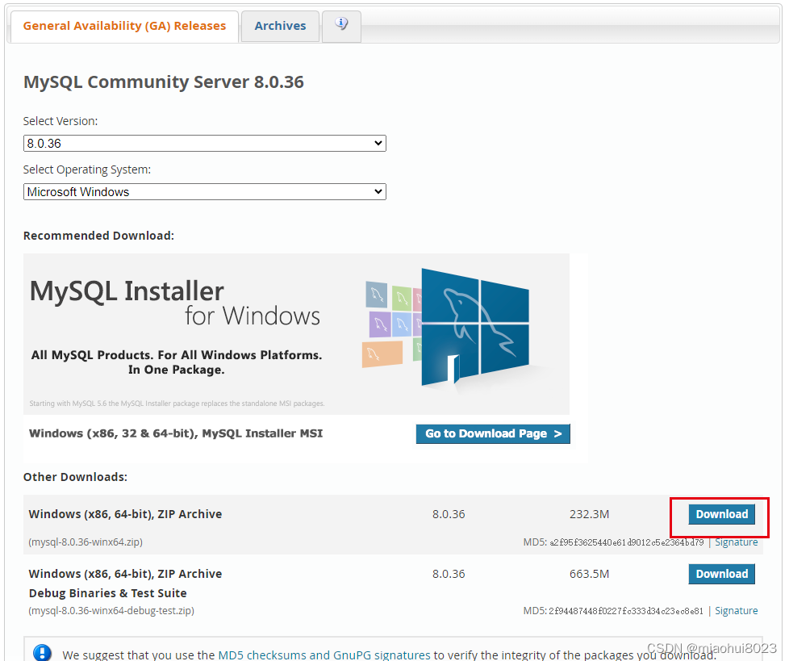Image resolution: width=789 pixels, height=661 pixels.
Task: Click the filename (mysql-8.0.36-winx64.zip)
Action: click(x=86, y=542)
